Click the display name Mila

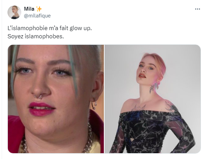pyautogui.click(x=29, y=9)
